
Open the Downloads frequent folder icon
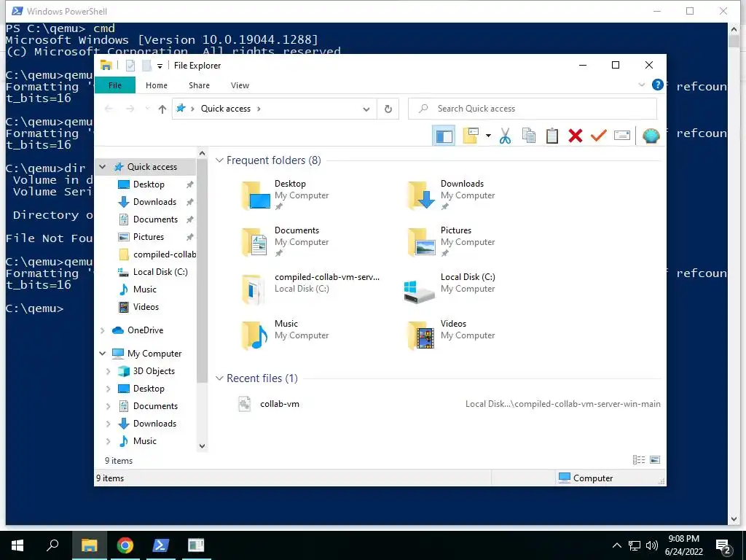[x=422, y=195]
